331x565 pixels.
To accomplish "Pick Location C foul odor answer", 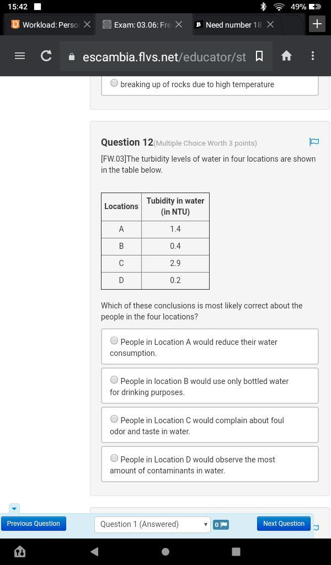I will [114, 419].
